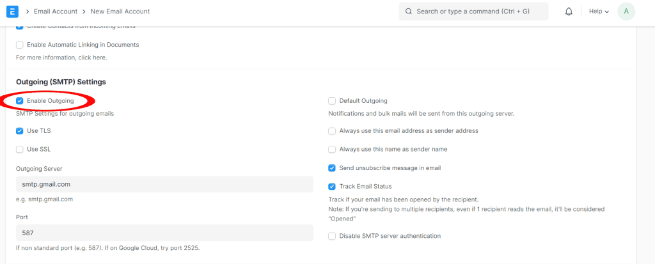This screenshot has height=264, width=655.
Task: Open the notifications bell icon
Action: click(x=568, y=12)
